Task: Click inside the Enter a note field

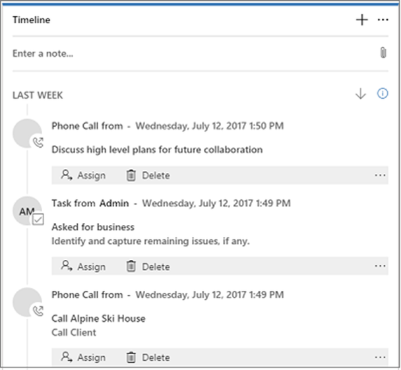Action: (x=200, y=53)
